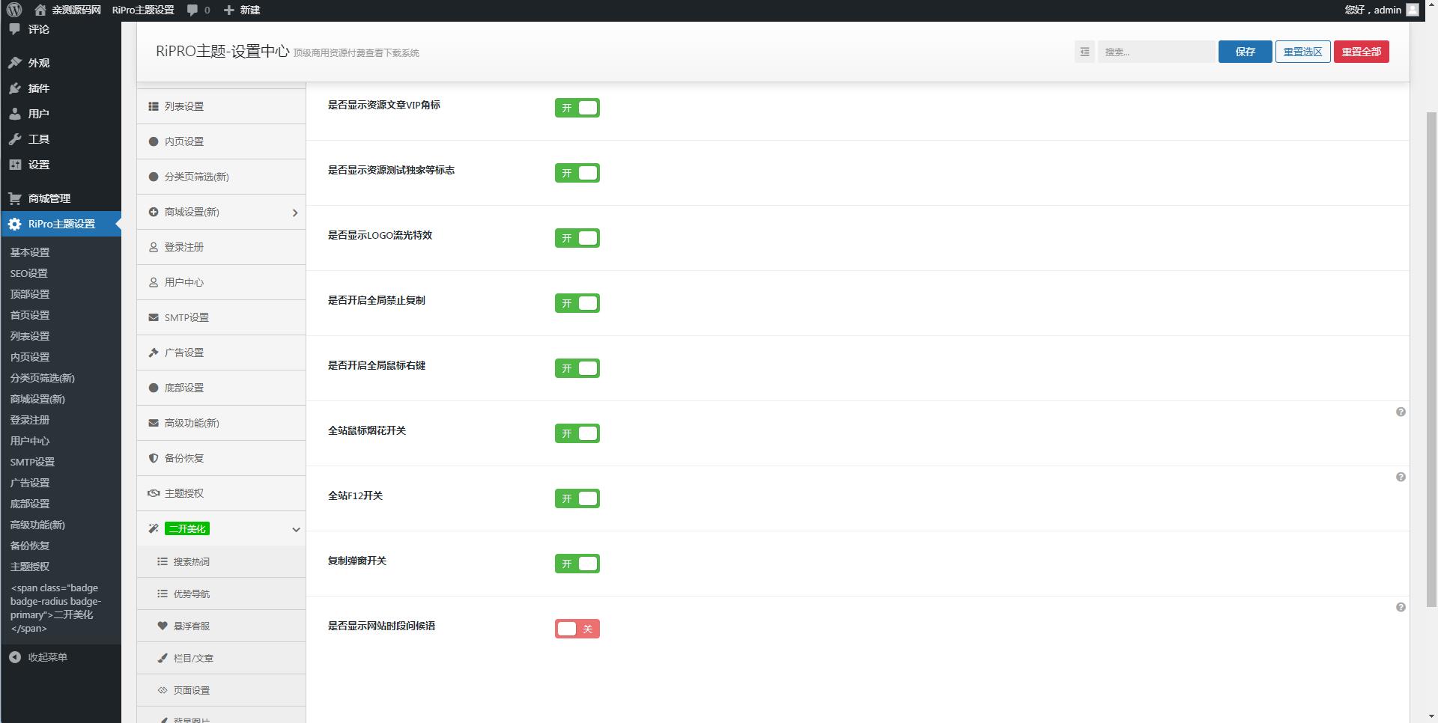Open the comments bubble icon in admin bar
Screen dimensions: 1438x723
click(193, 10)
